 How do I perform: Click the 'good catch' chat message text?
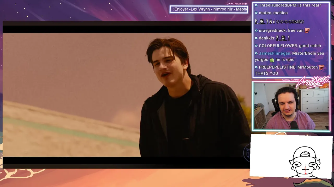[310, 46]
